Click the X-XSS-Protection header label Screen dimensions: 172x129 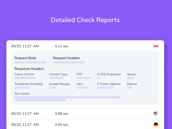(109, 74)
